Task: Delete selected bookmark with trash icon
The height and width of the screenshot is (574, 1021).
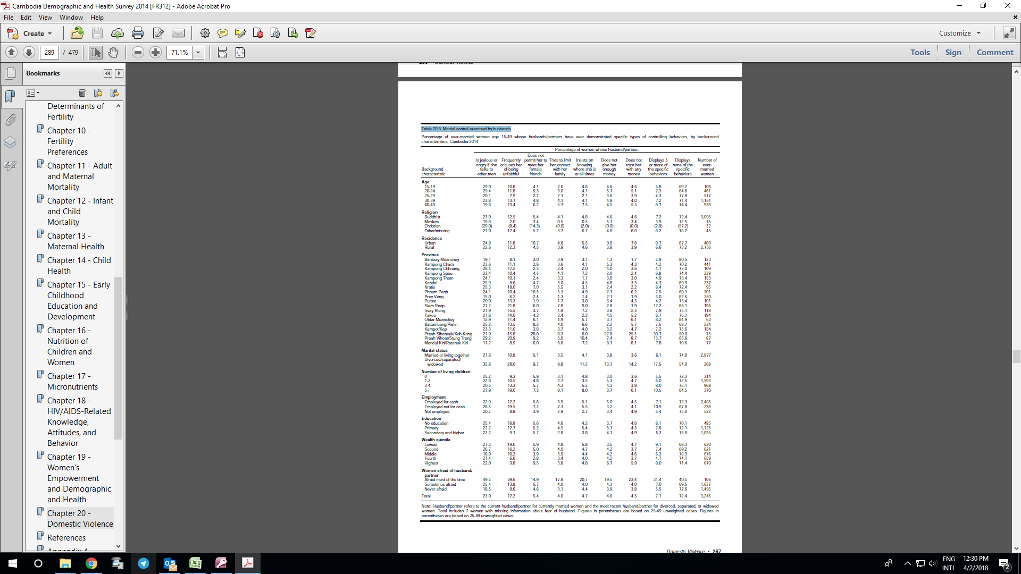Action: coord(82,93)
